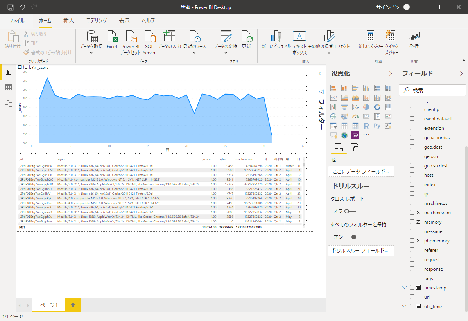
Task: Click the 更新 refresh button
Action: (247, 40)
